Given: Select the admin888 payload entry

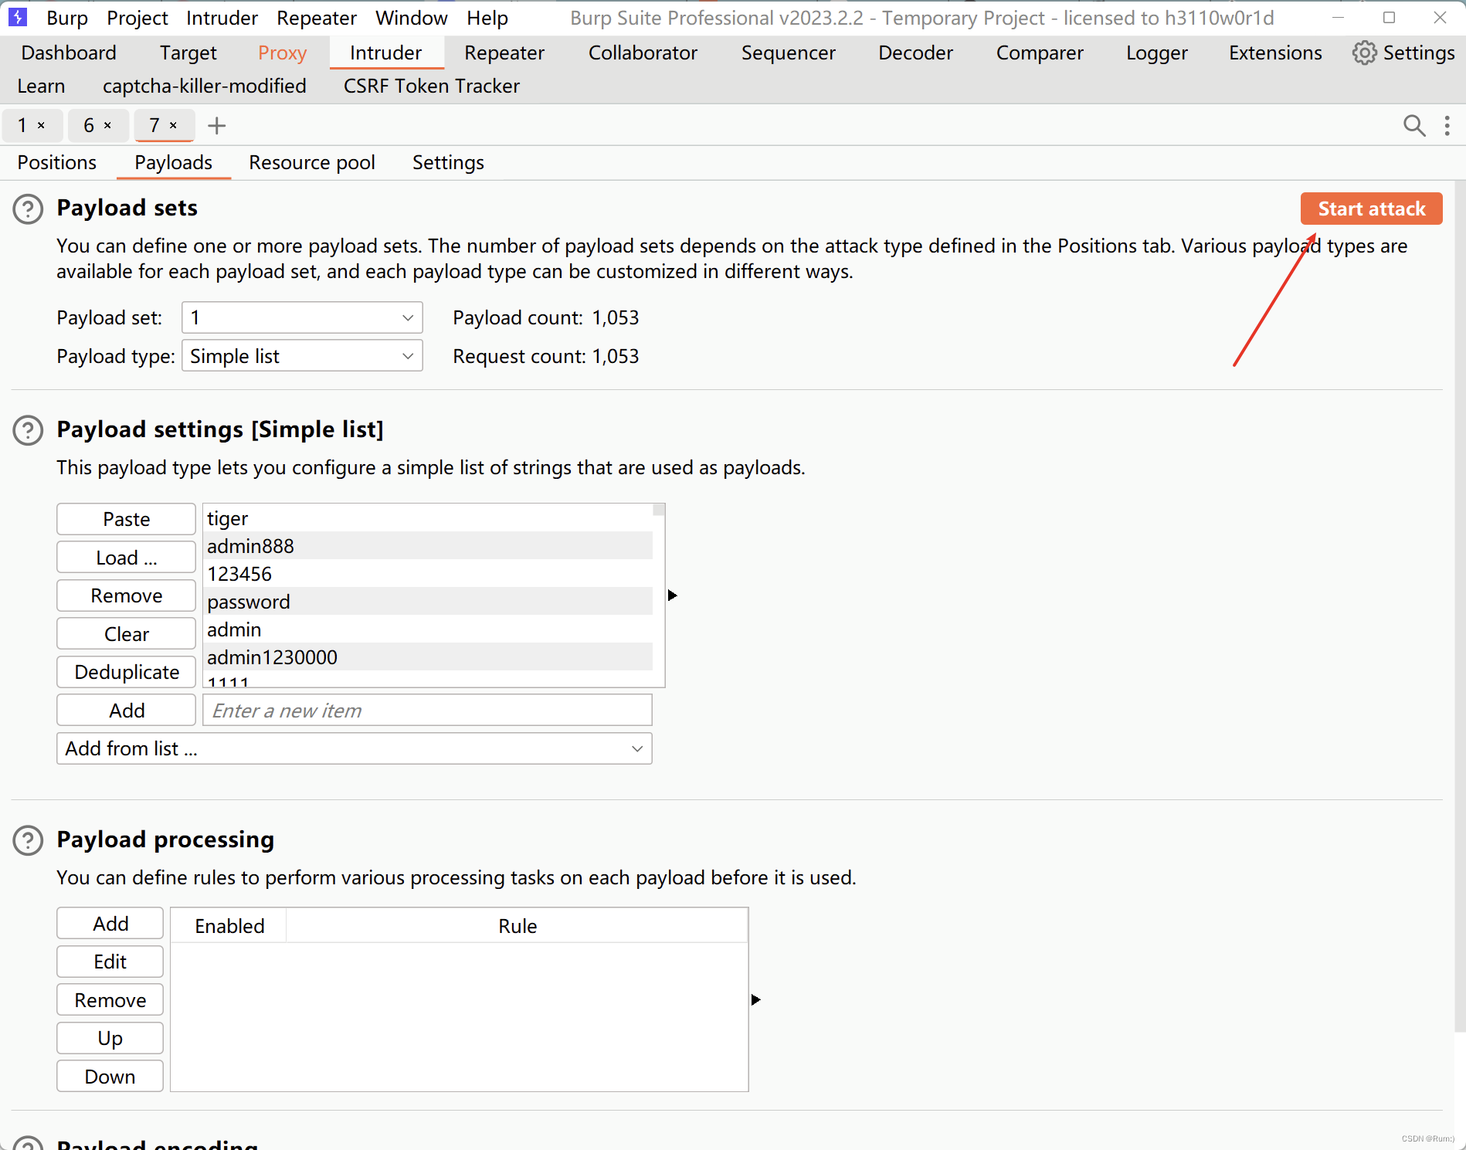Looking at the screenshot, I should click(428, 546).
